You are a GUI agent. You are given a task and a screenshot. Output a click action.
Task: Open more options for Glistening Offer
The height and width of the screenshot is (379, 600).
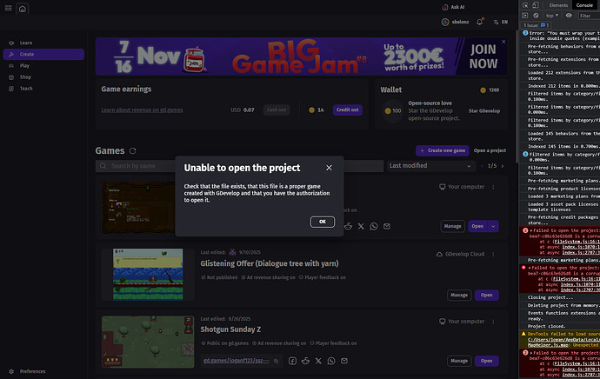pyautogui.click(x=493, y=255)
